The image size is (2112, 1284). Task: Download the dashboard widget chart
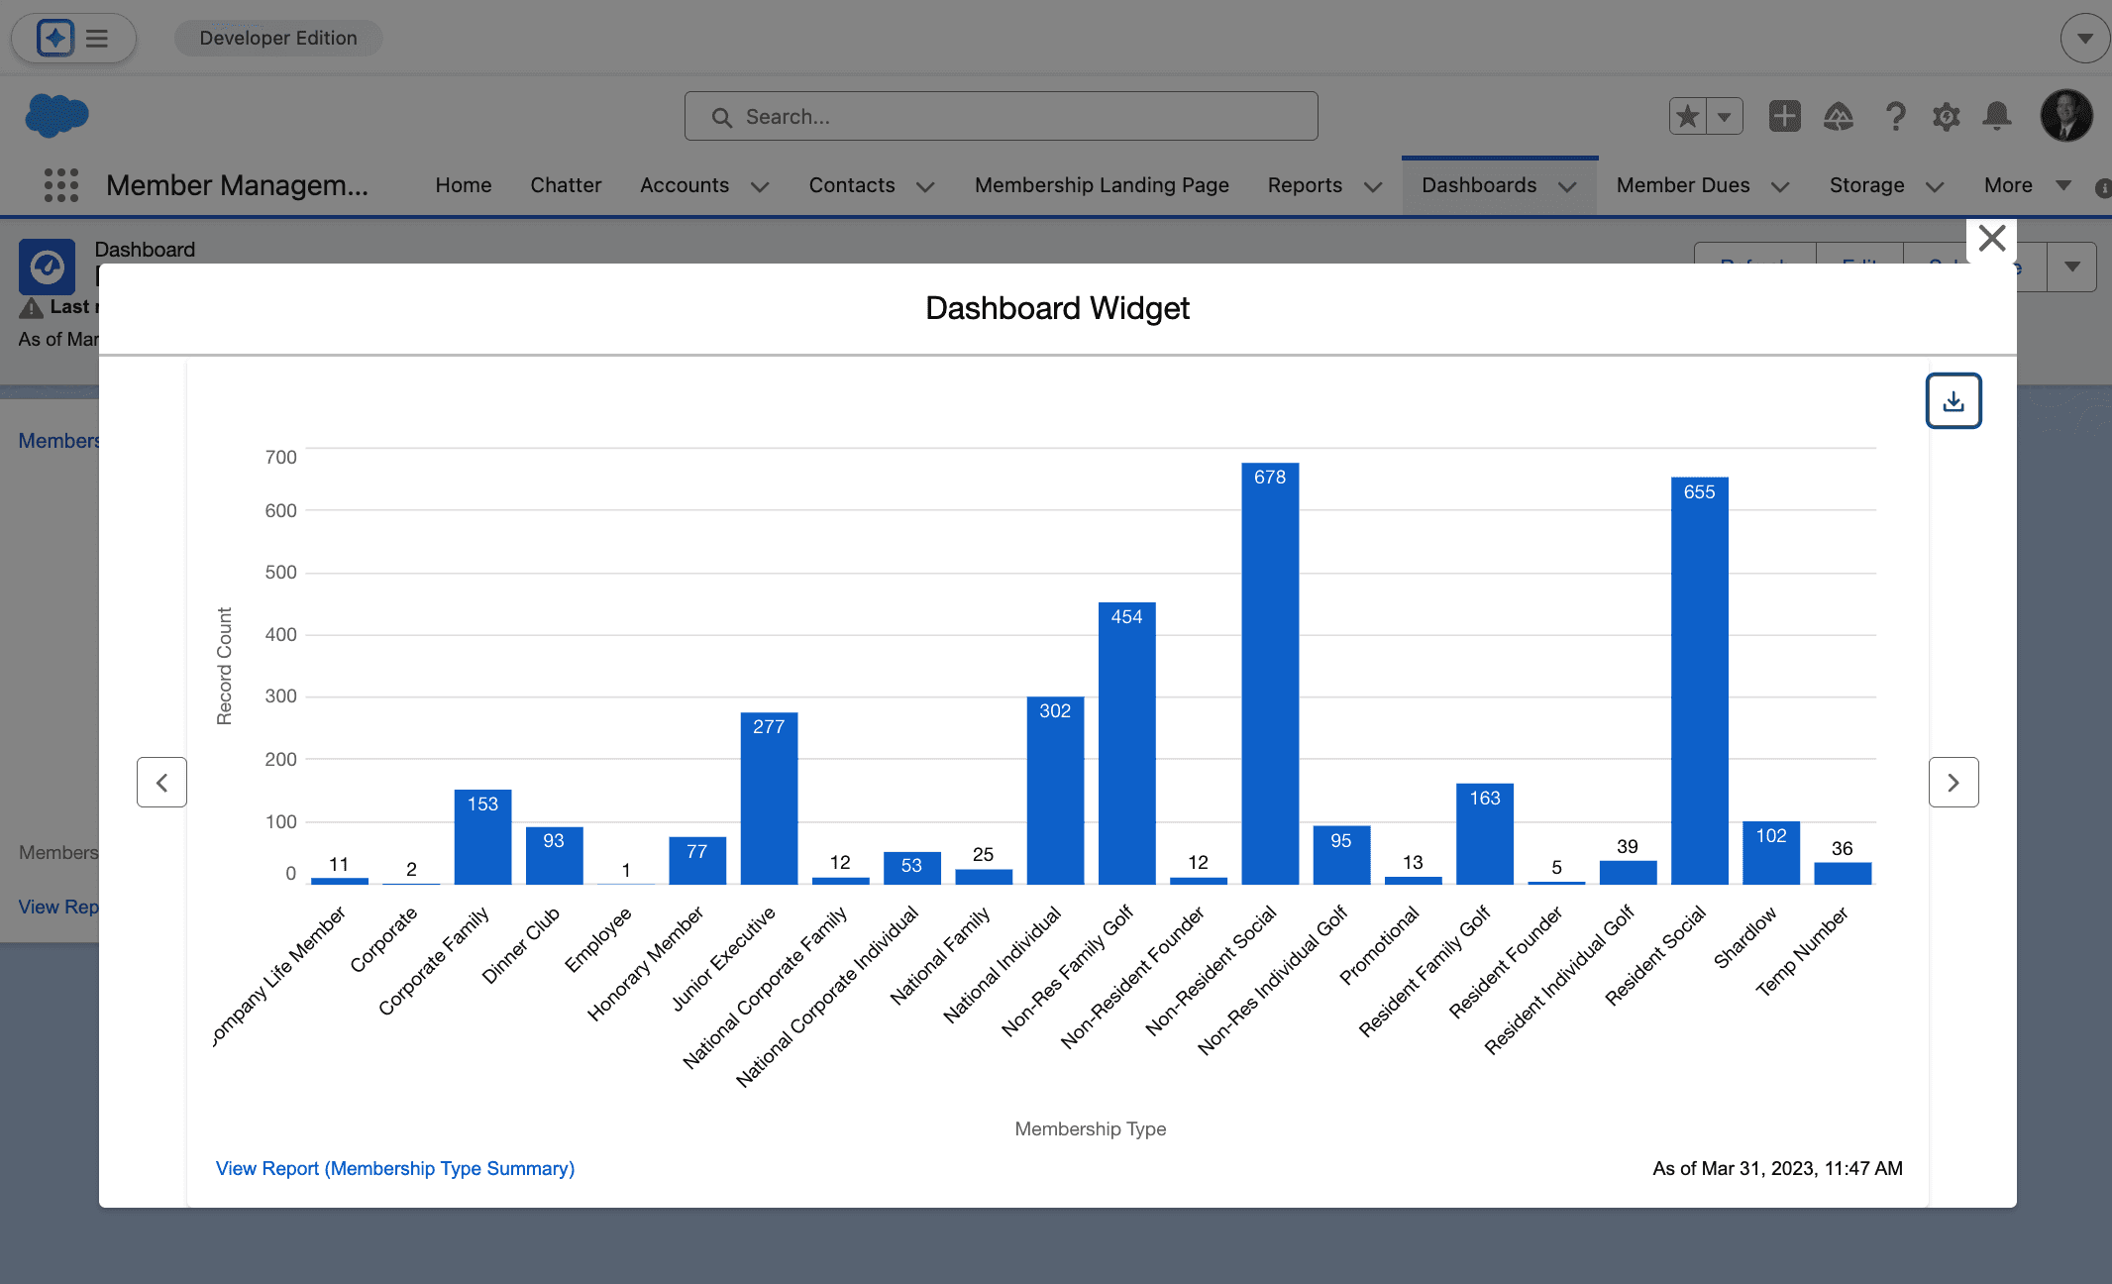1953,401
